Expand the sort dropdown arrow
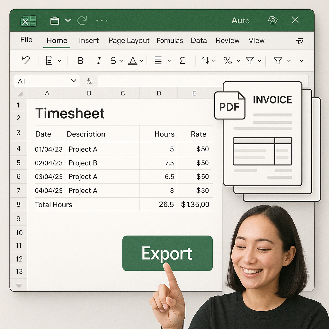This screenshot has height=329, width=329. [214, 61]
